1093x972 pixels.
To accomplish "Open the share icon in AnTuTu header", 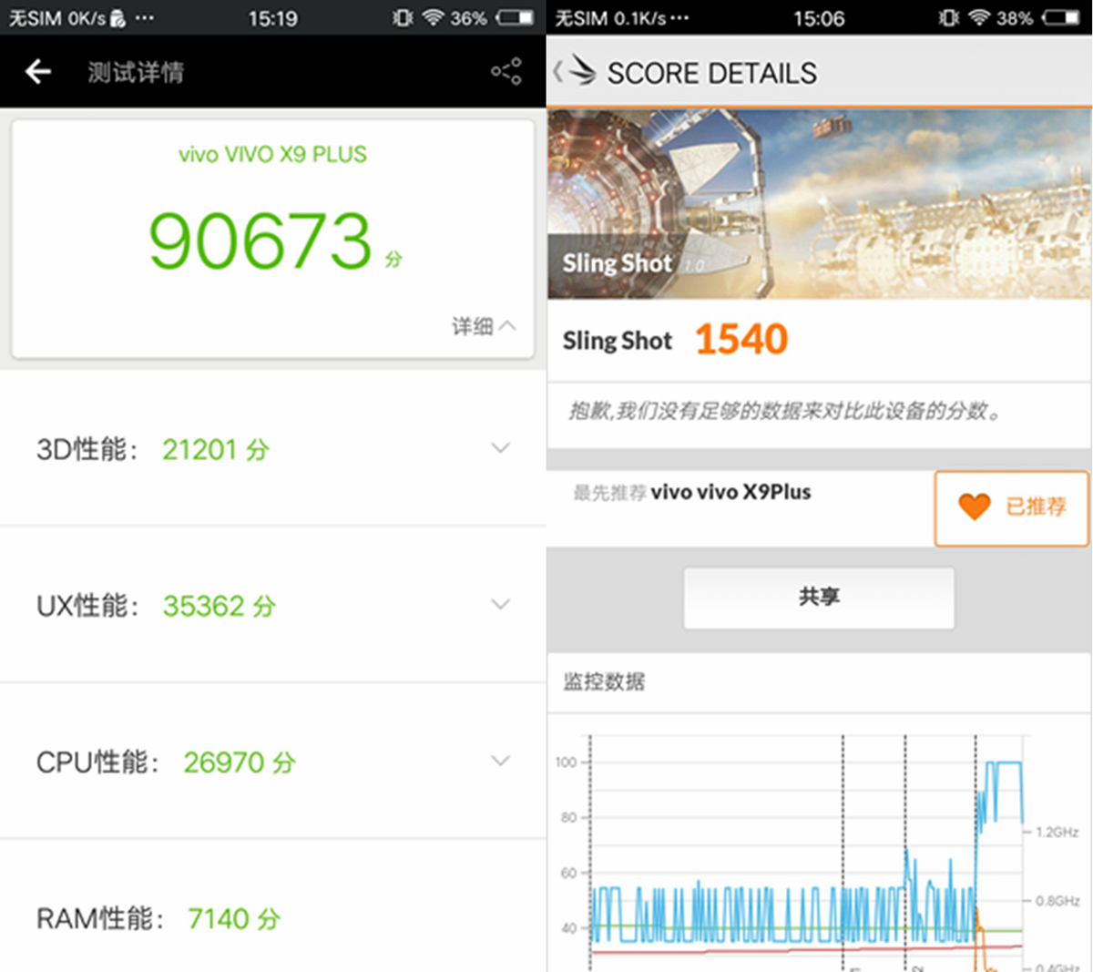I will 506,71.
